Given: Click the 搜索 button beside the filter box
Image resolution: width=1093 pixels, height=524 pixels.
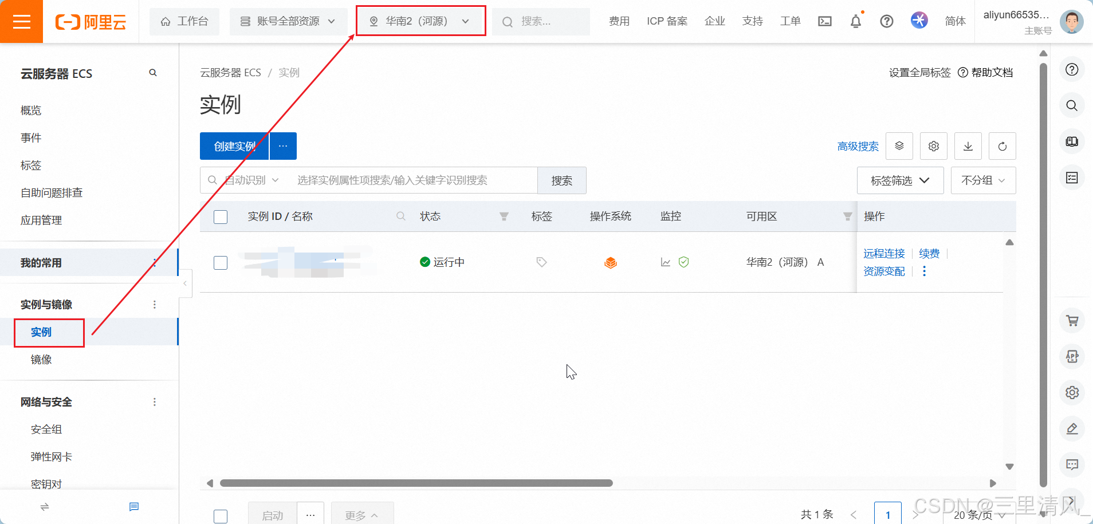Looking at the screenshot, I should point(562,180).
